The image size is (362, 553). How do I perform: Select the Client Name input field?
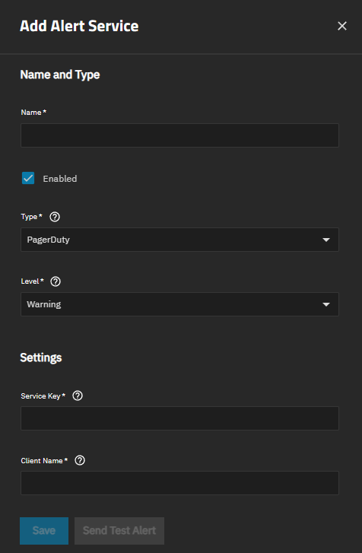pyautogui.click(x=179, y=483)
